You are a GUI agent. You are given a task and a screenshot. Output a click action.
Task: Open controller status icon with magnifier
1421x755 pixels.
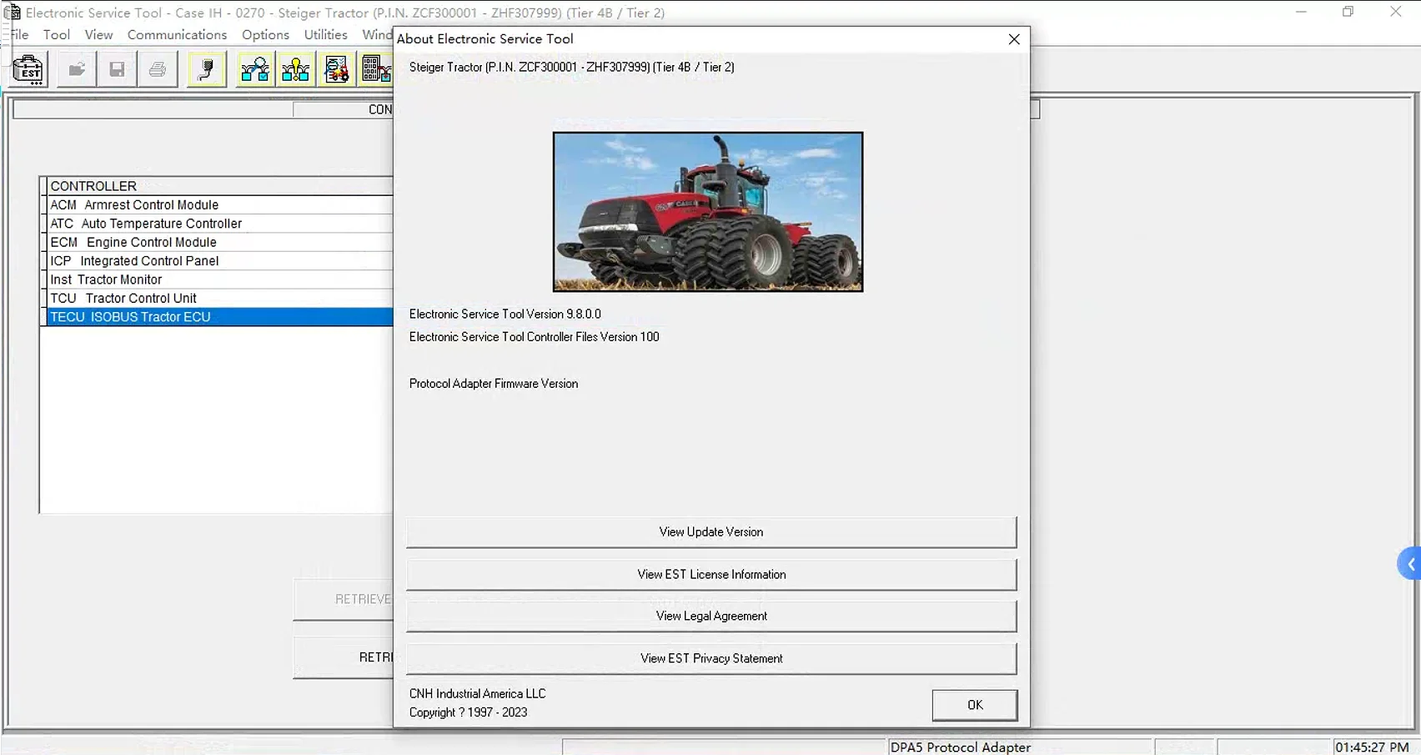[255, 69]
